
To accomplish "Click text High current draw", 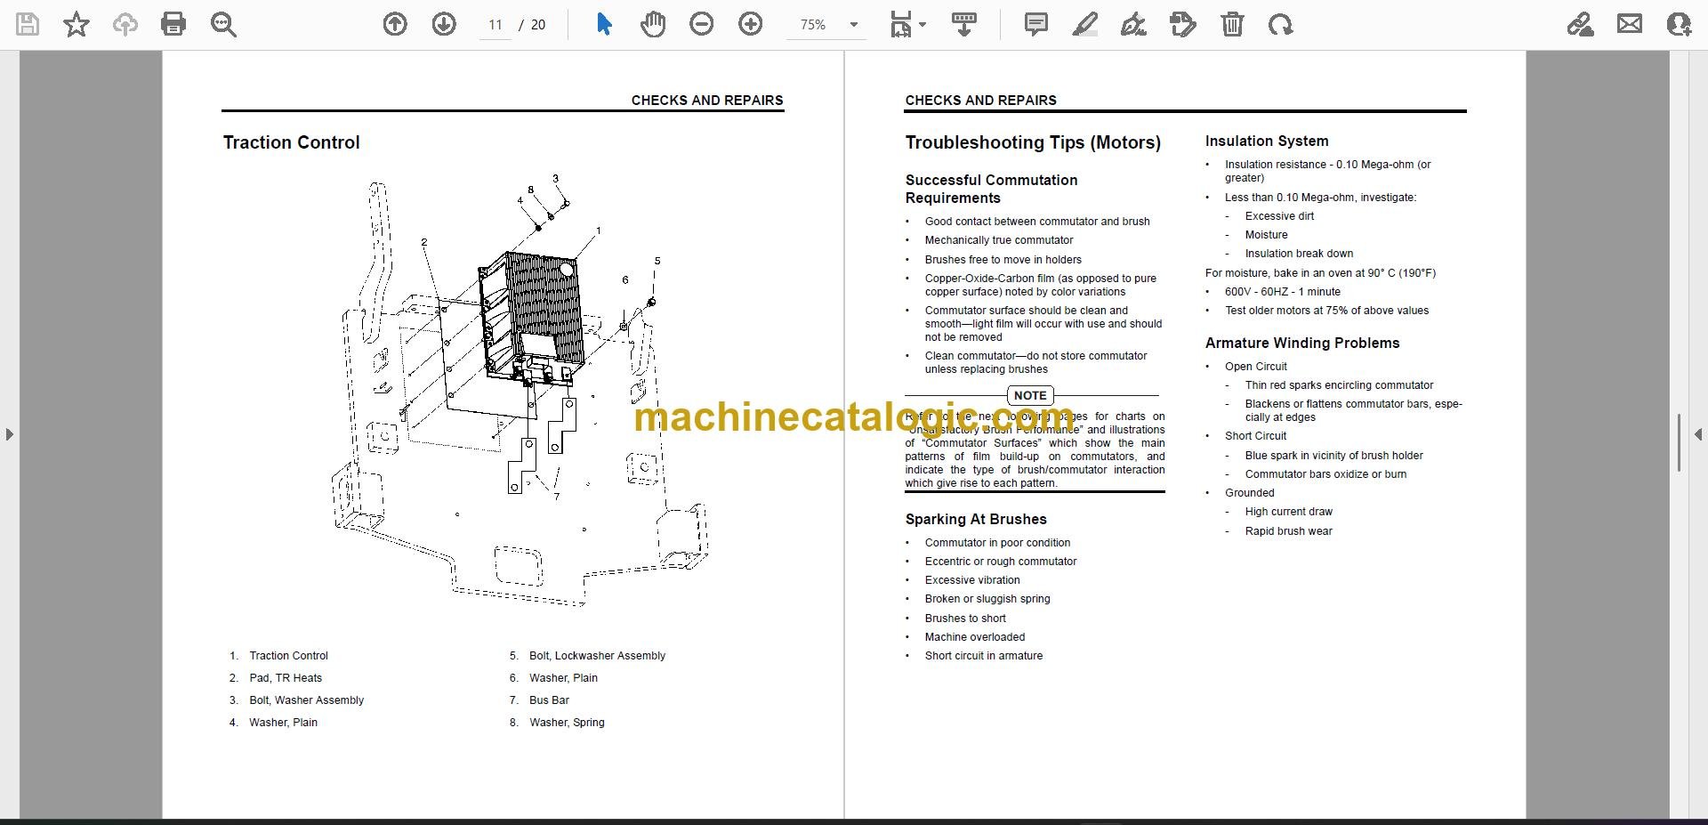I will coord(1288,512).
